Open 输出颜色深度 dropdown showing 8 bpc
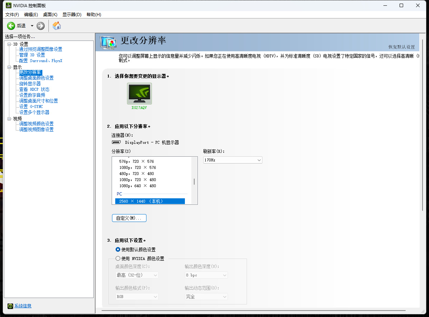The height and width of the screenshot is (317, 429). [206, 275]
